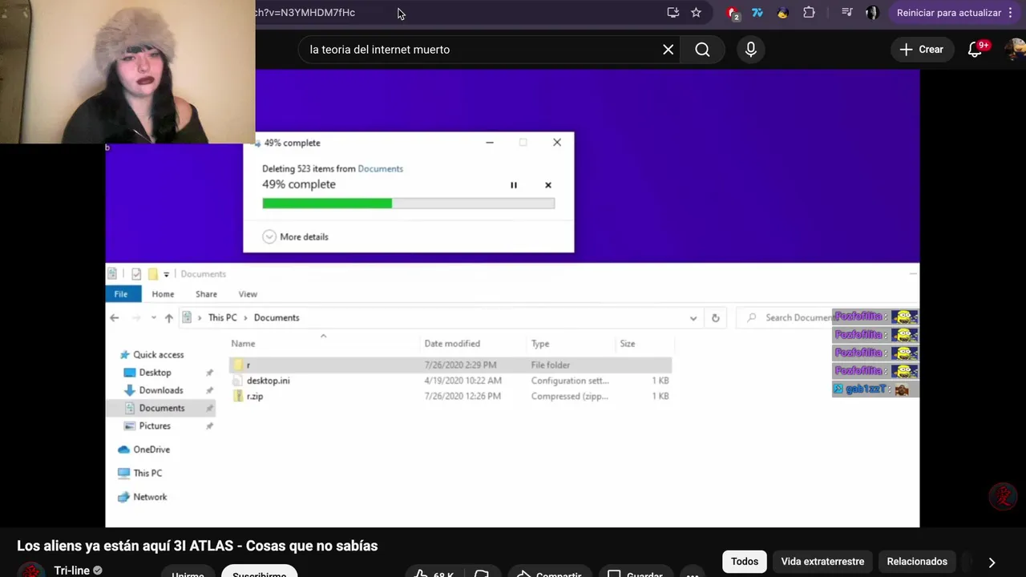1026x577 pixels.
Task: Click the video title Los aliens ya están aquí
Action: pyautogui.click(x=197, y=546)
